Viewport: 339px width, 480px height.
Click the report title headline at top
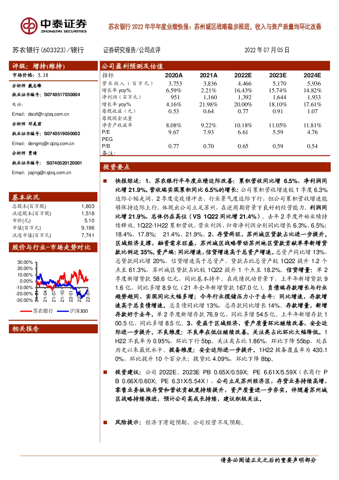[215, 27]
